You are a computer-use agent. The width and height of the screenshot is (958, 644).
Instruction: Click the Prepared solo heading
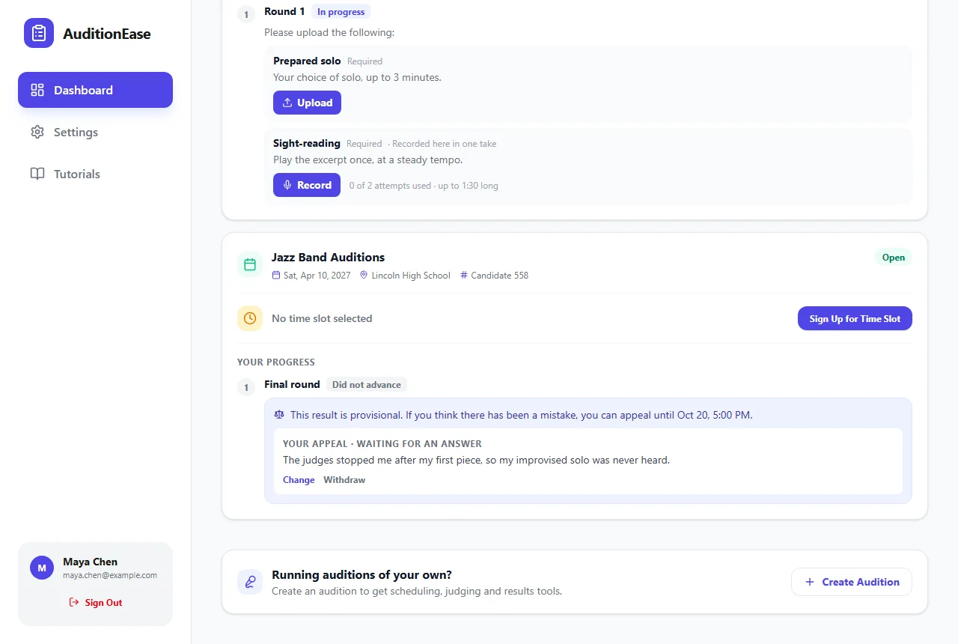click(307, 61)
